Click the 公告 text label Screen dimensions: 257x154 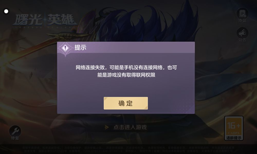tap(242, 40)
